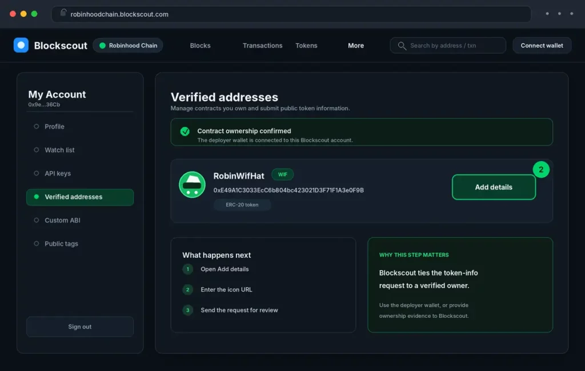The height and width of the screenshot is (371, 585).
Task: Click 'WHY THIS STEP MATTERS' heading
Action: tap(414, 255)
